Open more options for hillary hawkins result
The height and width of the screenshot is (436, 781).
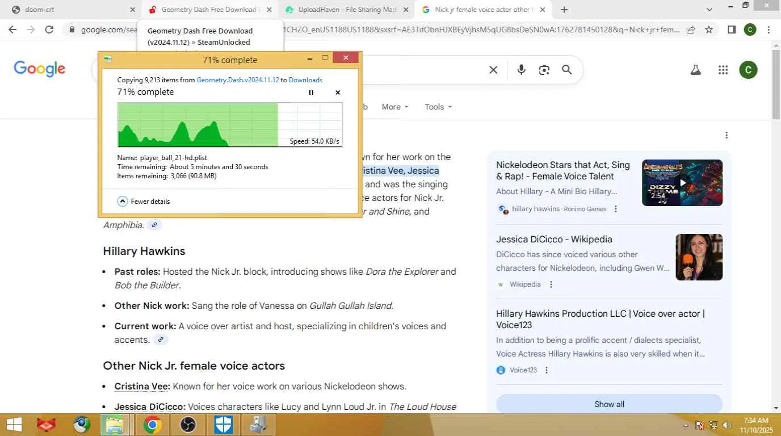[616, 209]
